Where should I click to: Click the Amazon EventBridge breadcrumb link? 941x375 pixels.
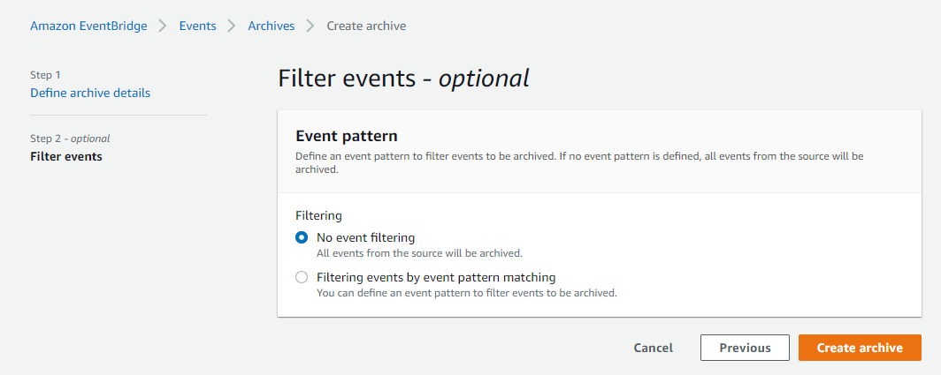click(x=88, y=26)
